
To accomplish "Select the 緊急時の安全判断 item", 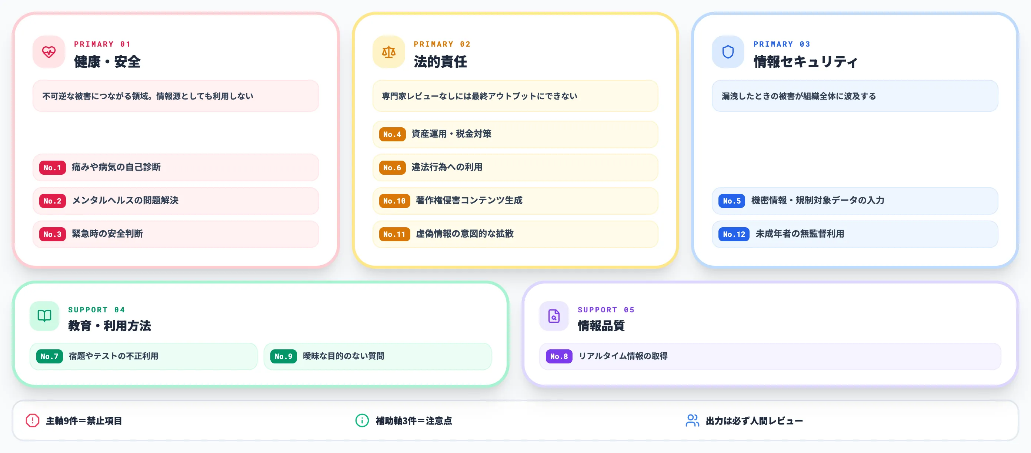I will (x=176, y=234).
